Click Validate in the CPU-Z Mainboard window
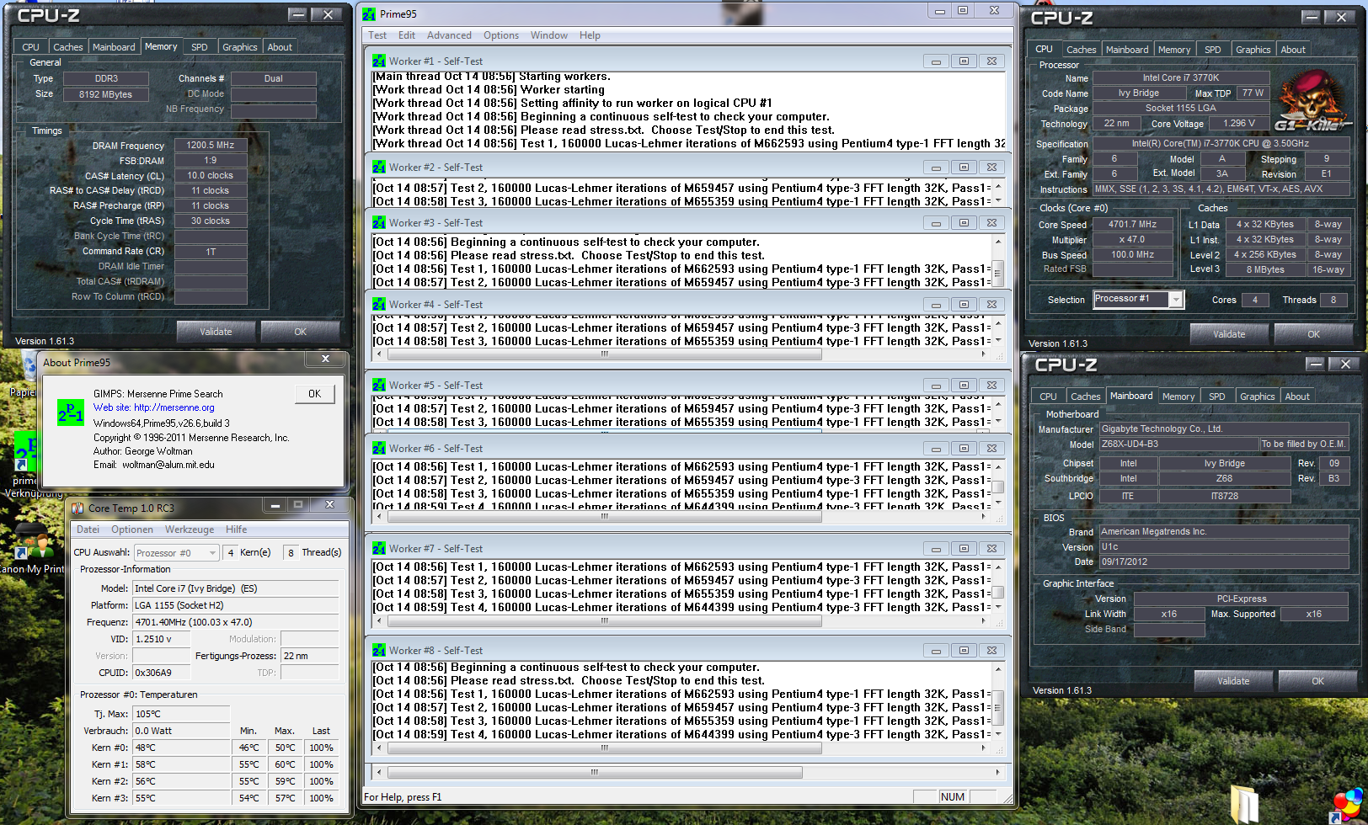This screenshot has height=825, width=1368. pos(1233,681)
